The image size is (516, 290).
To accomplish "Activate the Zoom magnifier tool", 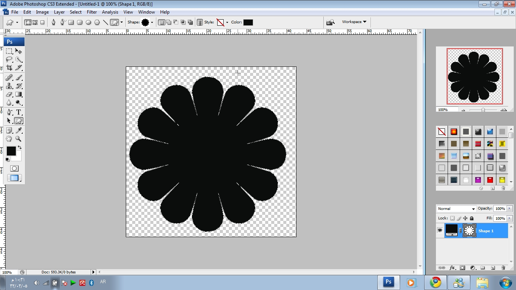I will 19,139.
